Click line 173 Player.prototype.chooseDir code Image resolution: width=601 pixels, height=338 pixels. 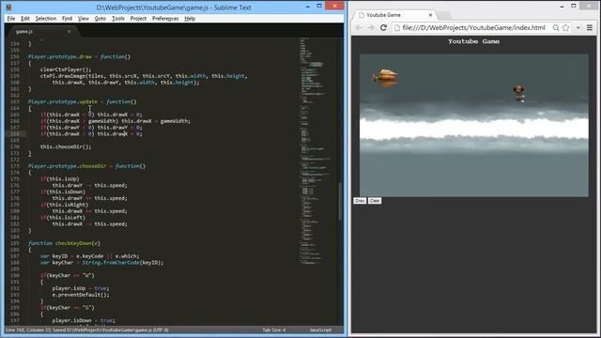click(86, 166)
